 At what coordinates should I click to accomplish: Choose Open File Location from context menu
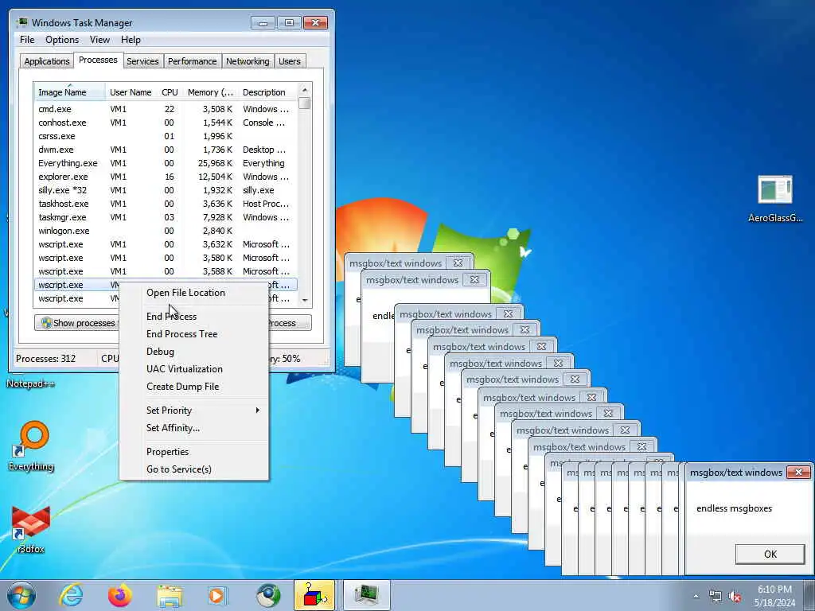tap(194, 293)
